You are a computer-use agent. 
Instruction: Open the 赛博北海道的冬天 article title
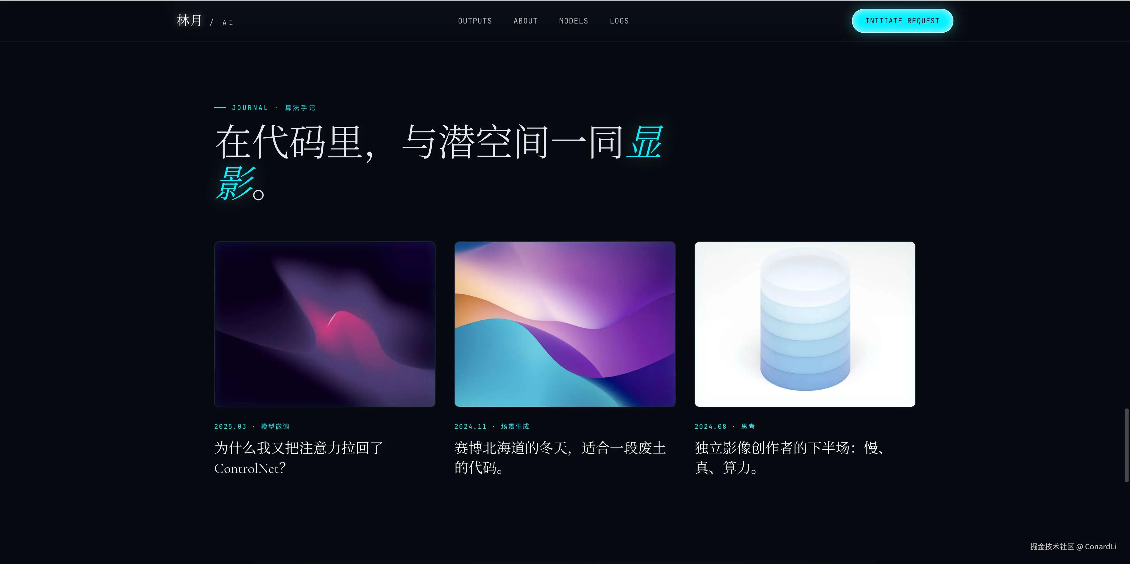(x=560, y=458)
